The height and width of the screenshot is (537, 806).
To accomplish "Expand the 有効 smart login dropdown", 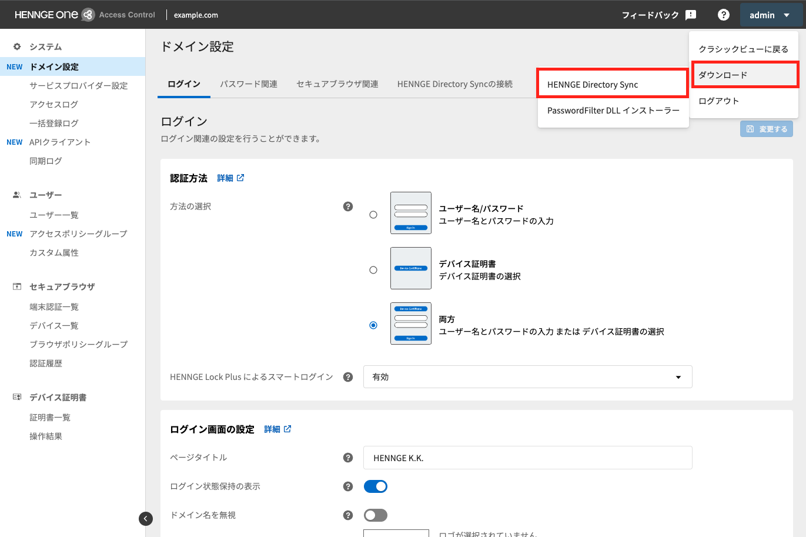I will (x=527, y=377).
